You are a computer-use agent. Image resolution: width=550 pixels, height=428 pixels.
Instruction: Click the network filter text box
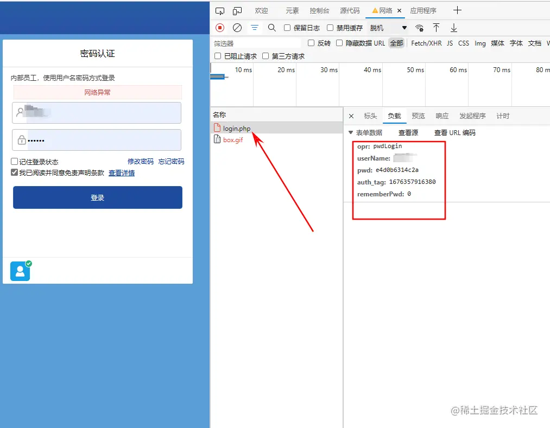pyautogui.click(x=256, y=43)
